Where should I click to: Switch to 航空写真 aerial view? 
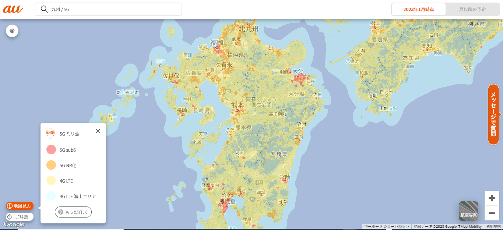468,211
